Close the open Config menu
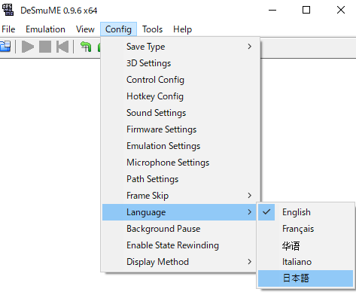 [118, 29]
